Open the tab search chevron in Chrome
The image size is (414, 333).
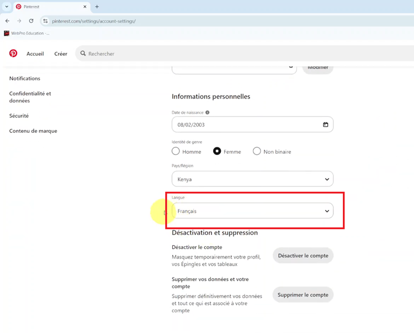coord(7,7)
